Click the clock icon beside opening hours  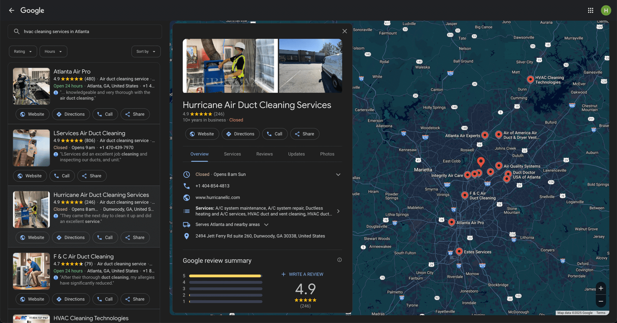(x=187, y=174)
